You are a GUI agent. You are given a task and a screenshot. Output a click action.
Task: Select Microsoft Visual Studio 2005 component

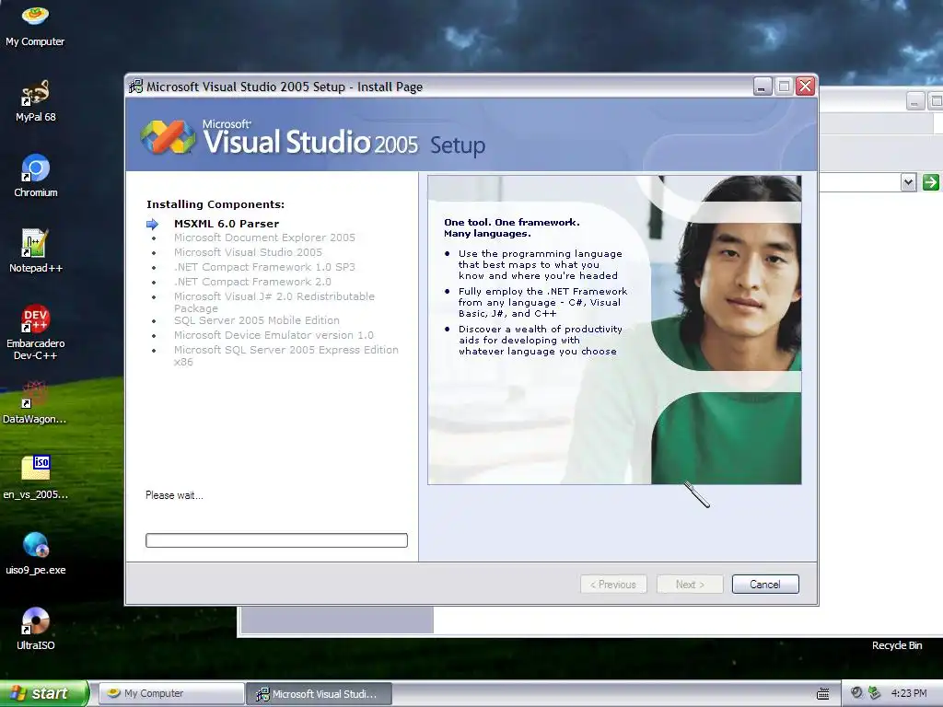pyautogui.click(x=248, y=252)
